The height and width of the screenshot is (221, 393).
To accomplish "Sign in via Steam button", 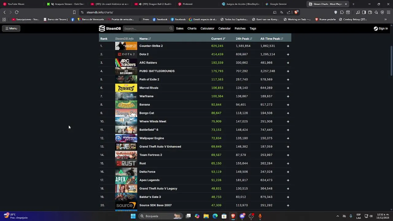I will coord(381,29).
